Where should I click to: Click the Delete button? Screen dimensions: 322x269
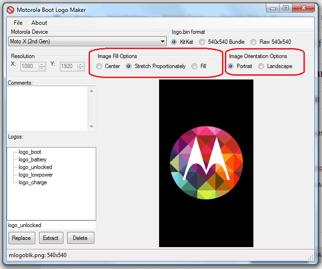[80, 238]
